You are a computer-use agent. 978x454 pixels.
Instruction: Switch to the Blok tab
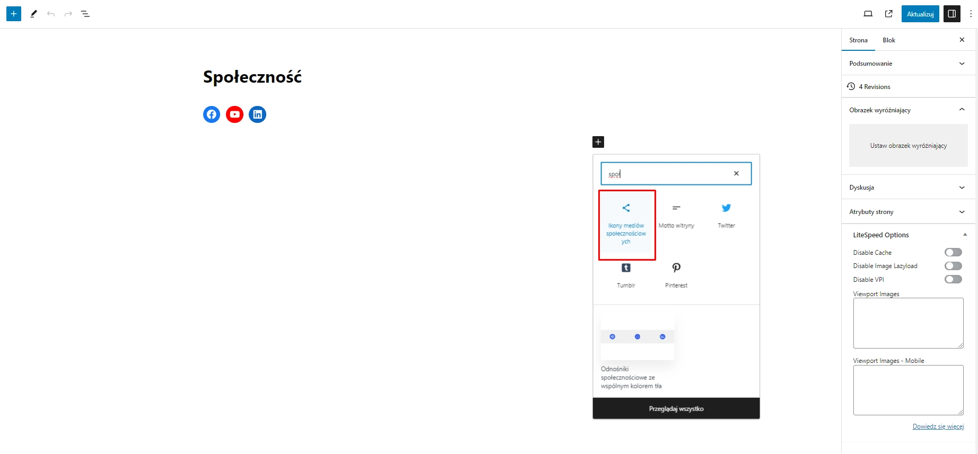[x=889, y=40]
